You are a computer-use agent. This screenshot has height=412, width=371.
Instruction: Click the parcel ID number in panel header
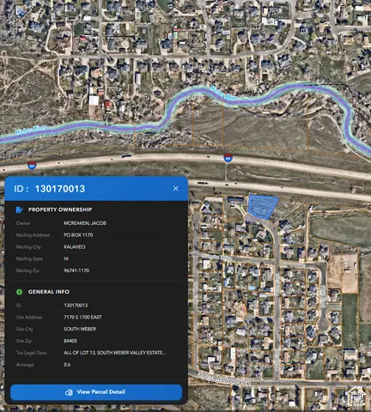(x=60, y=189)
